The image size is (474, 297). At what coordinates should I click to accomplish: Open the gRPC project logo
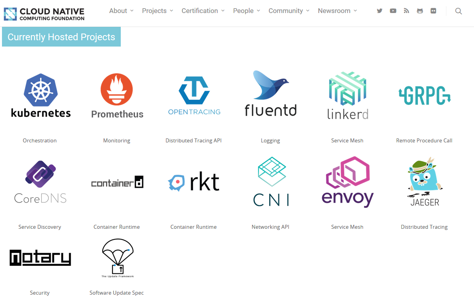coord(425,95)
